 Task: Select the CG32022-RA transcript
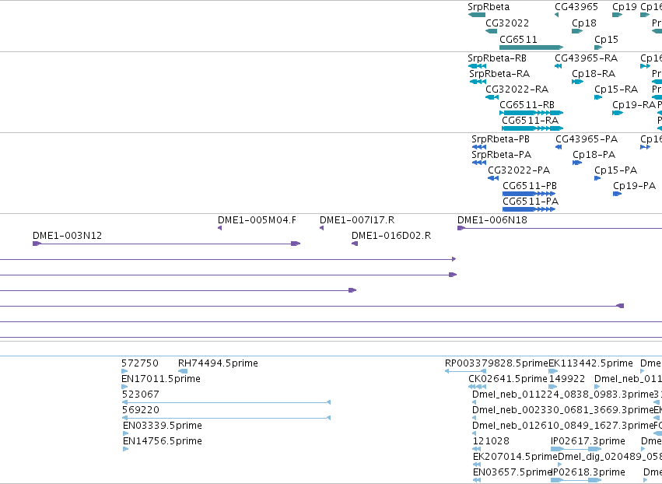[492, 97]
